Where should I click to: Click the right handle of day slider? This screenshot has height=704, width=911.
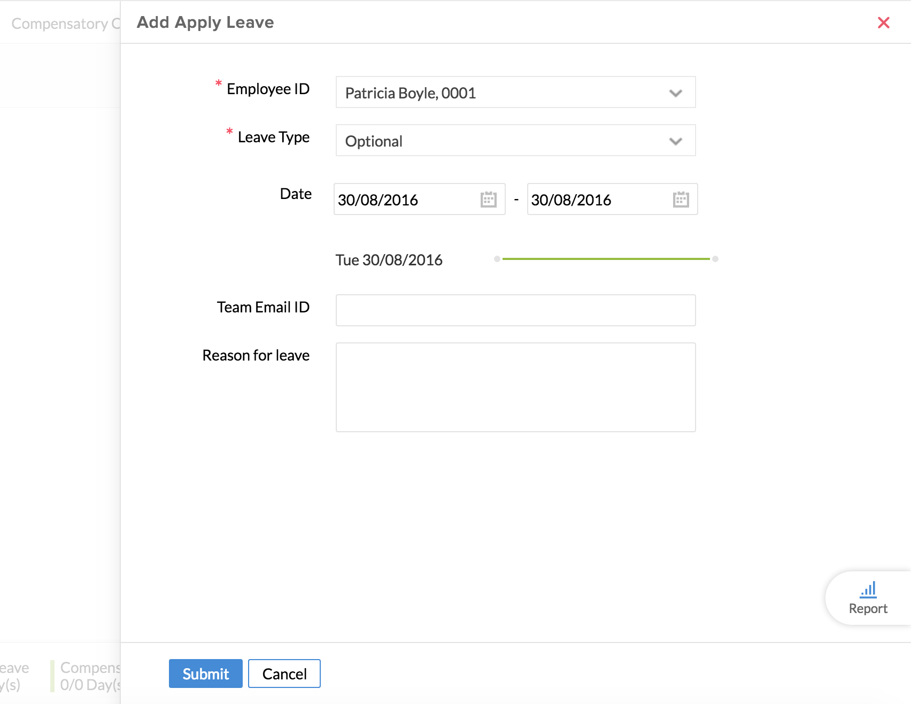(715, 259)
